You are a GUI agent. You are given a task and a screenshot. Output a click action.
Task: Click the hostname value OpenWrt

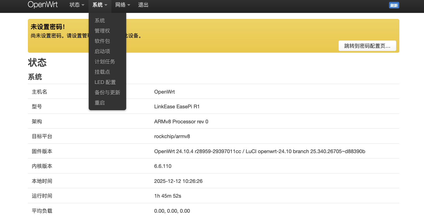[x=164, y=92]
